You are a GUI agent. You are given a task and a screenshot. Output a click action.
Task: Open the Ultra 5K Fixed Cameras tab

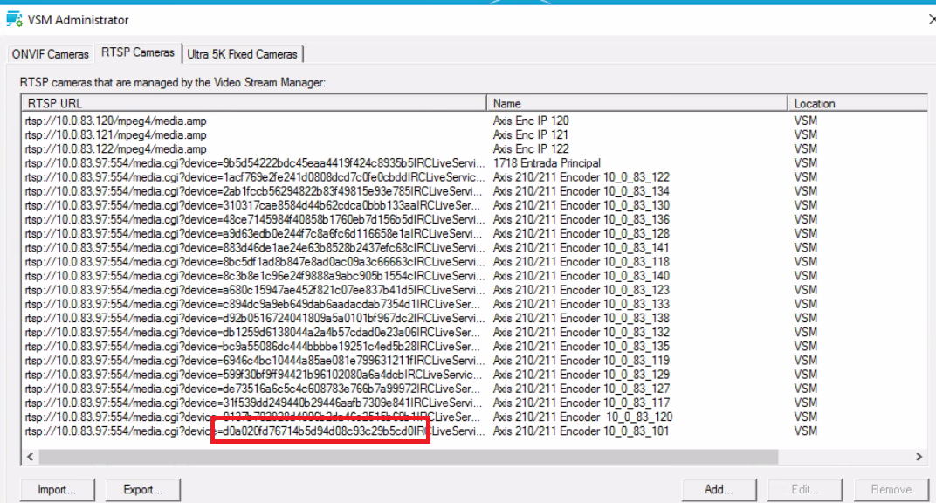pyautogui.click(x=243, y=54)
